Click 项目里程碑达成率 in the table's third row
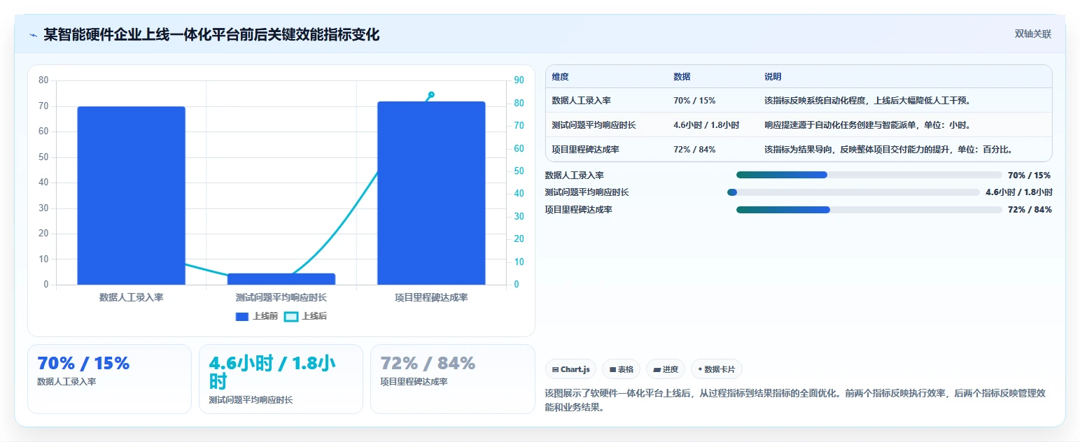 (x=586, y=150)
